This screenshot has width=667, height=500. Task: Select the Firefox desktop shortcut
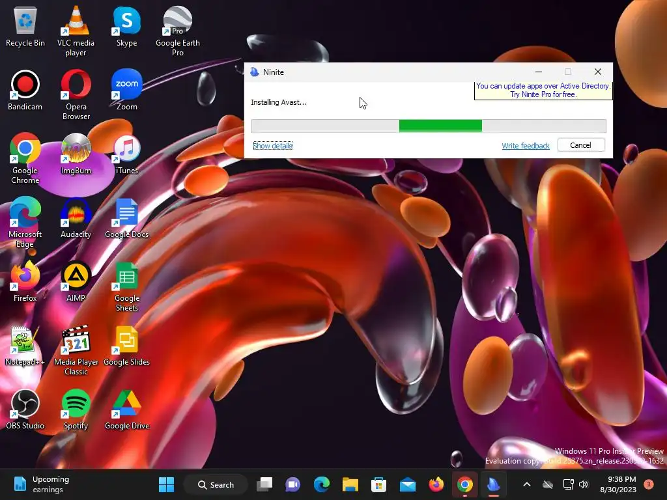pos(25,281)
